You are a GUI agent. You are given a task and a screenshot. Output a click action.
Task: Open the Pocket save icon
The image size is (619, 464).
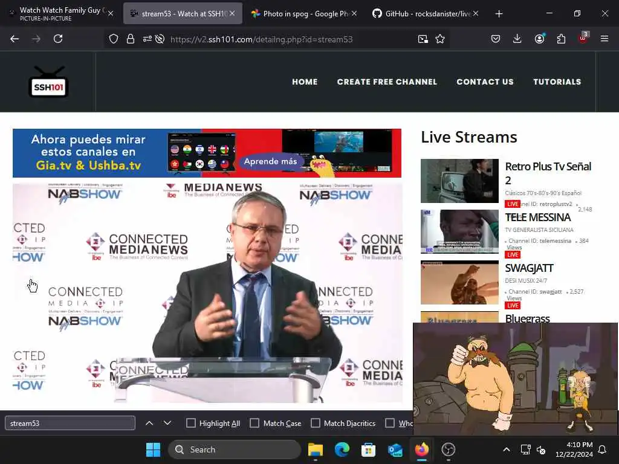click(x=496, y=39)
